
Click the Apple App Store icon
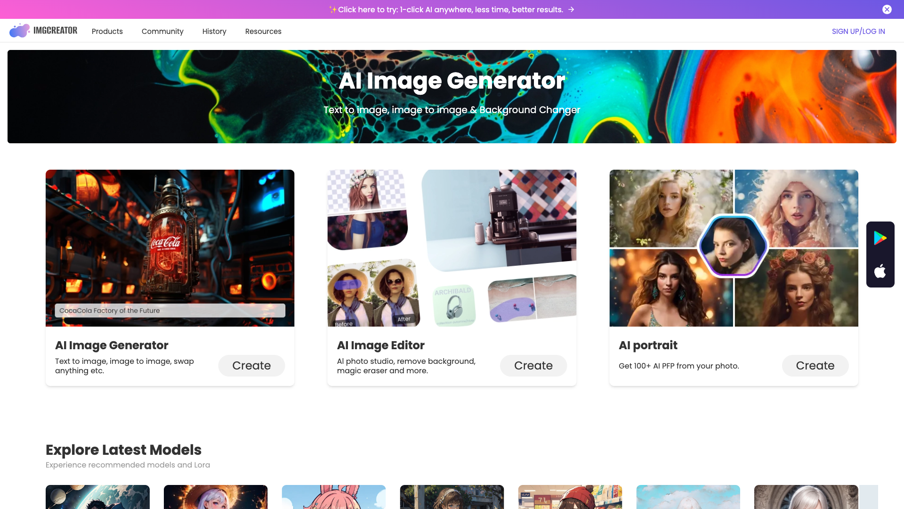(880, 271)
